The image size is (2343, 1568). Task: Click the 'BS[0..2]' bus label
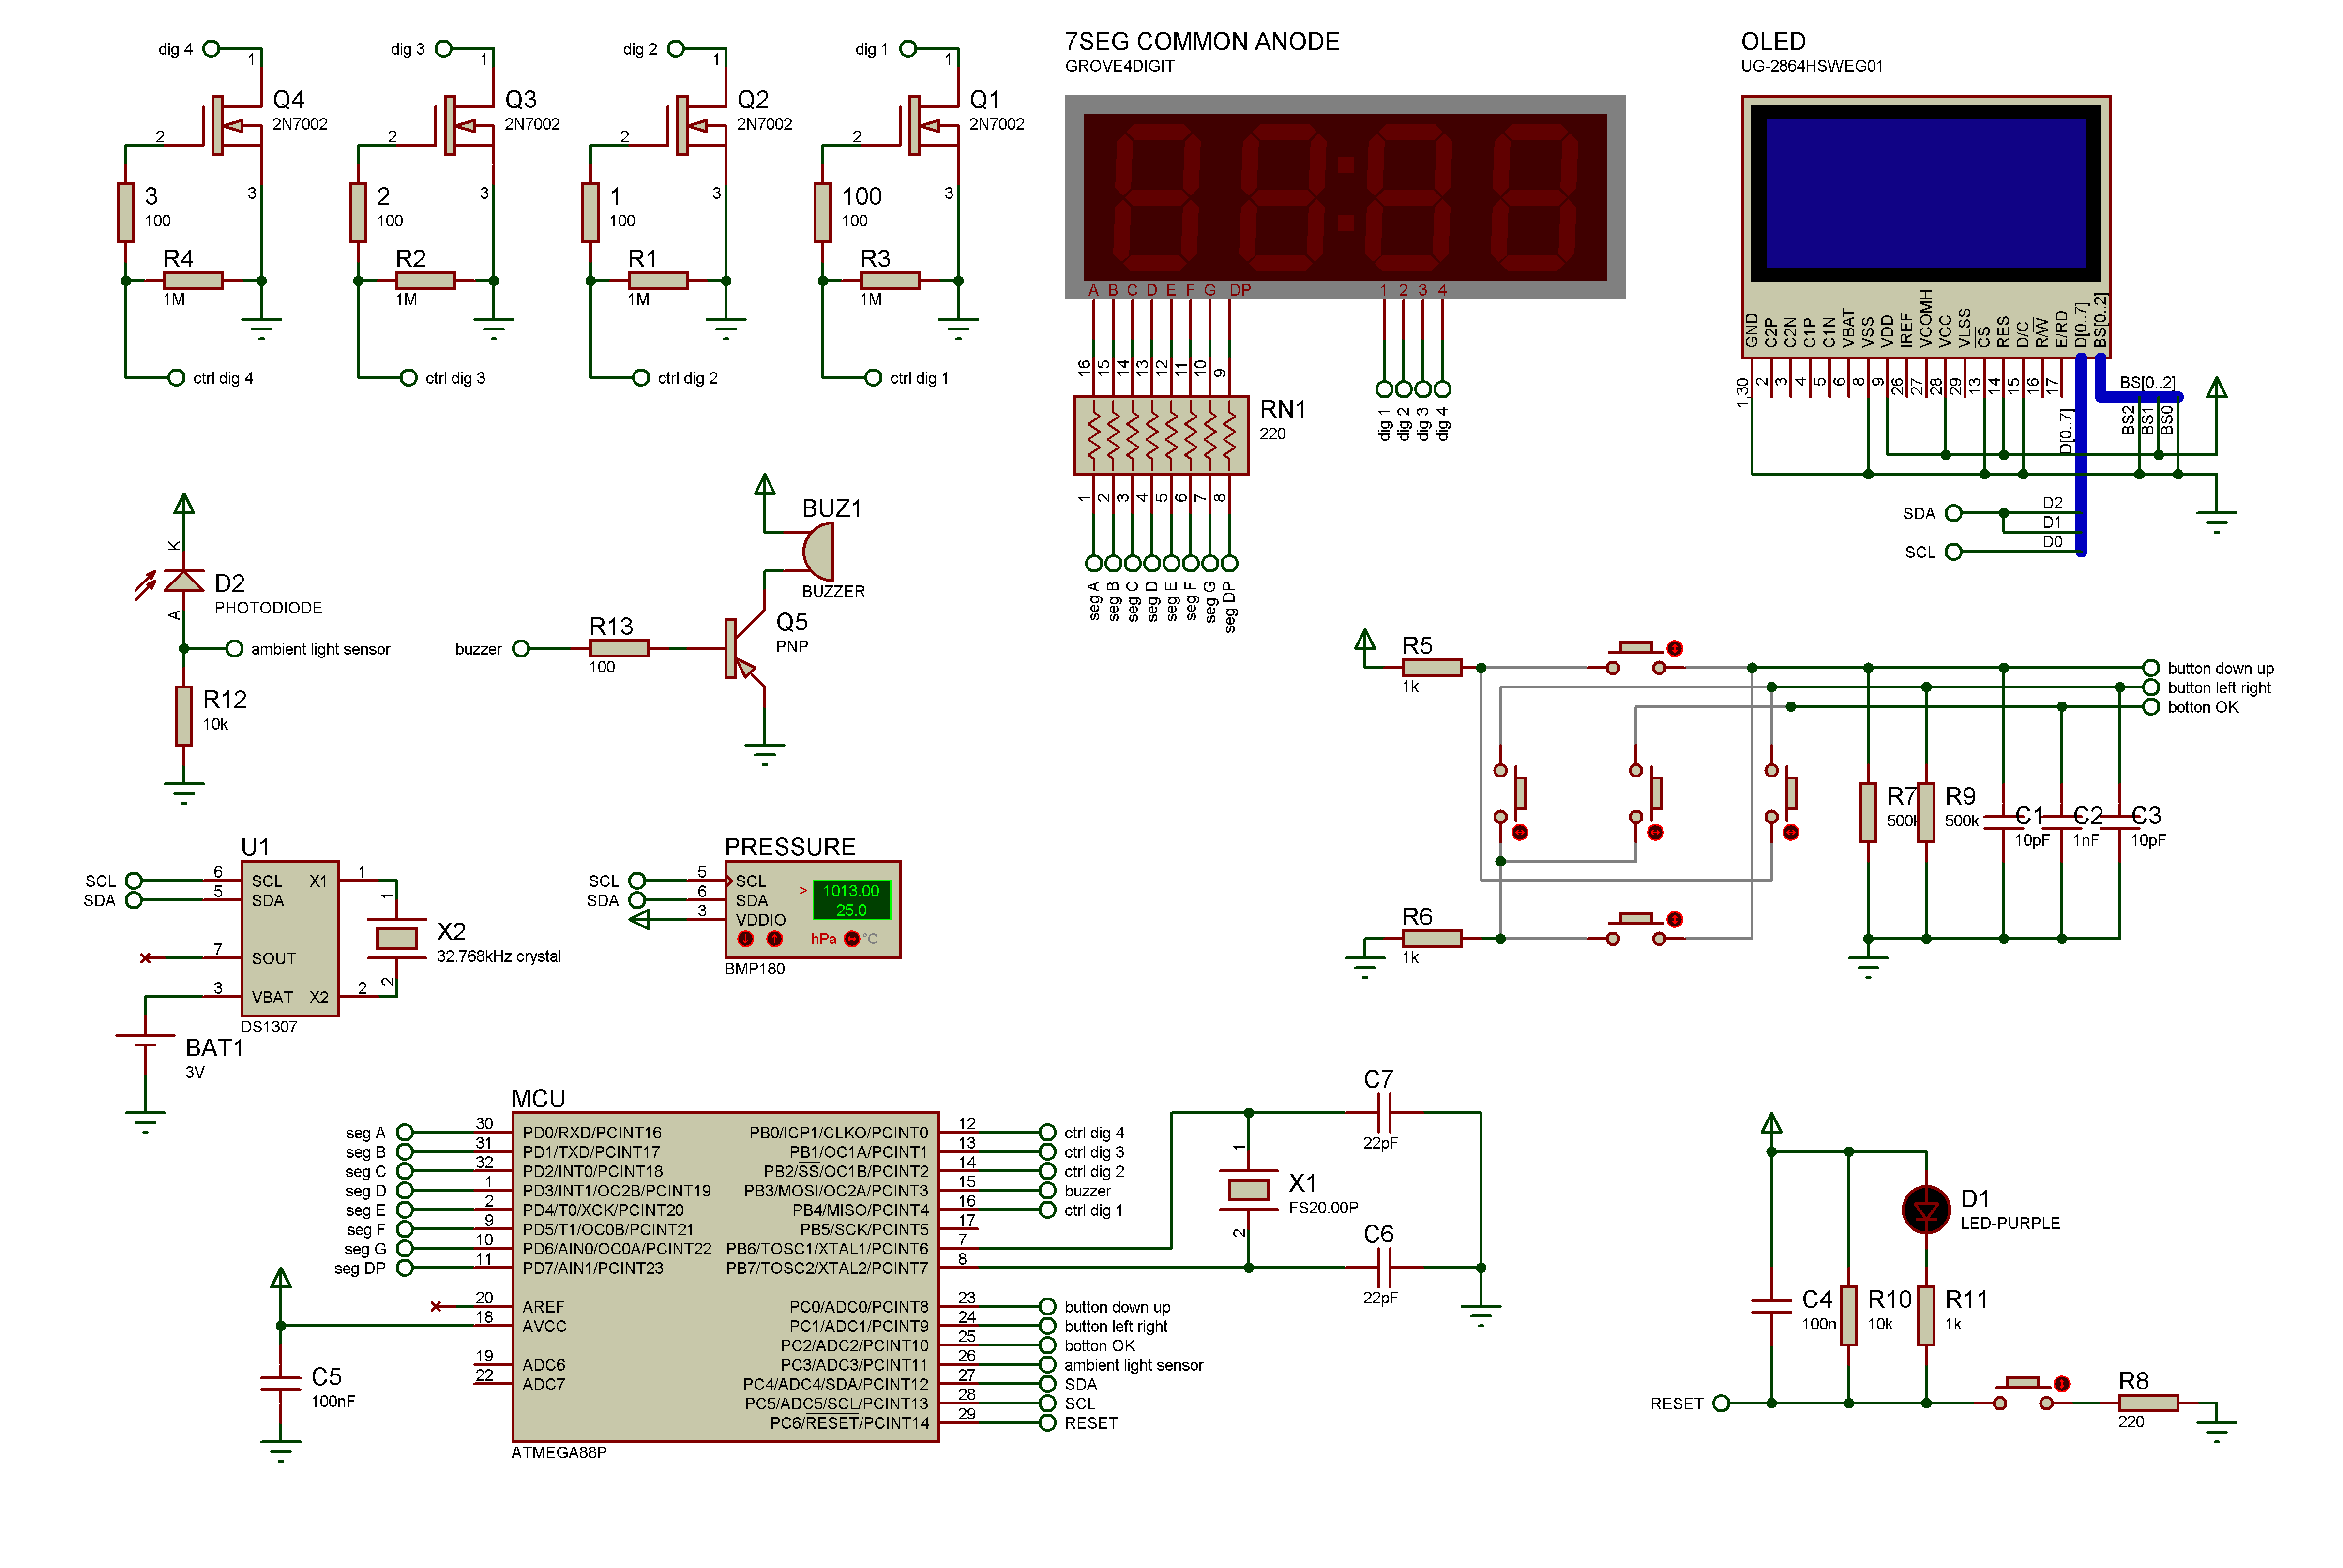click(x=2147, y=382)
